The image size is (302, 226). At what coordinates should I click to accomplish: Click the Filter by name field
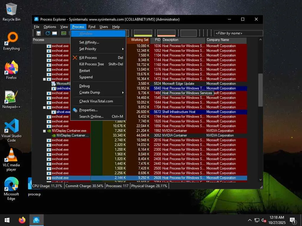238,33
